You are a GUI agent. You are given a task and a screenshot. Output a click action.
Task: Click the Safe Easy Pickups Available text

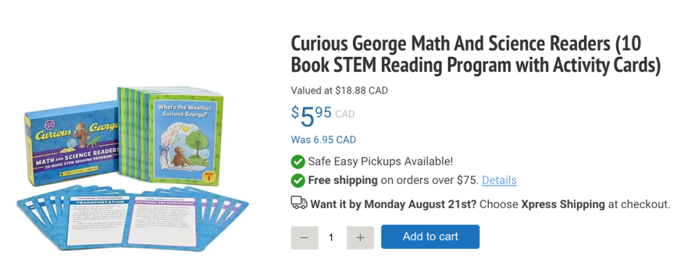coord(380,161)
